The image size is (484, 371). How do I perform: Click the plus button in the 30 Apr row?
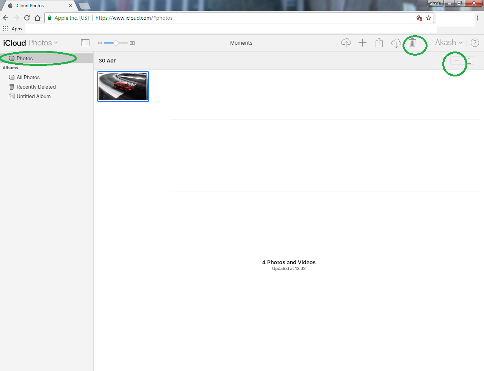(x=457, y=61)
